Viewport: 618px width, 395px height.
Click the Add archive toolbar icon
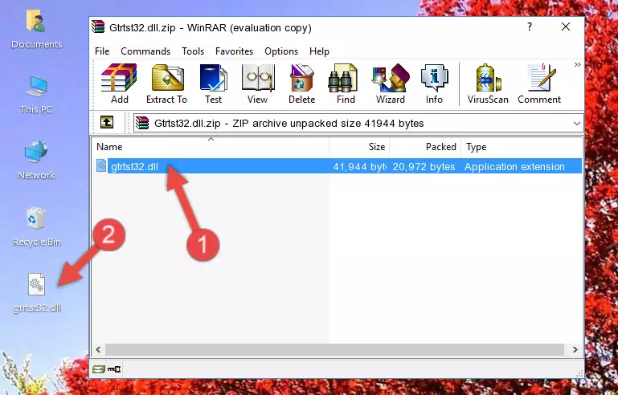click(119, 83)
